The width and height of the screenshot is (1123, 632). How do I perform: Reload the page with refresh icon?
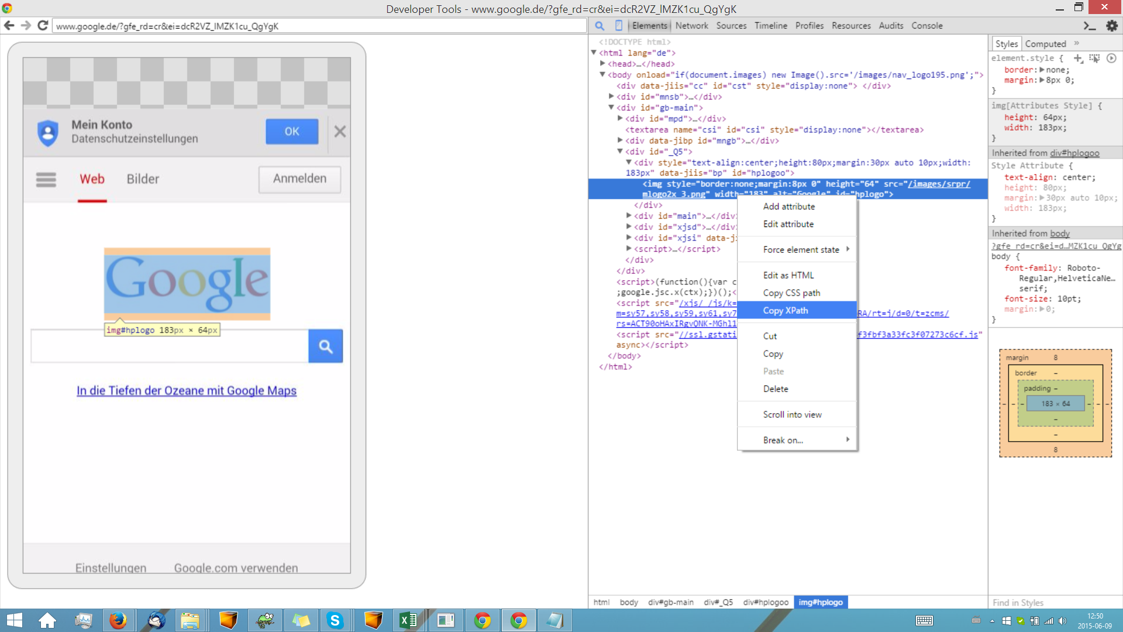tap(43, 26)
